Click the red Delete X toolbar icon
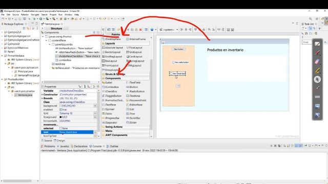 (x=140, y=30)
